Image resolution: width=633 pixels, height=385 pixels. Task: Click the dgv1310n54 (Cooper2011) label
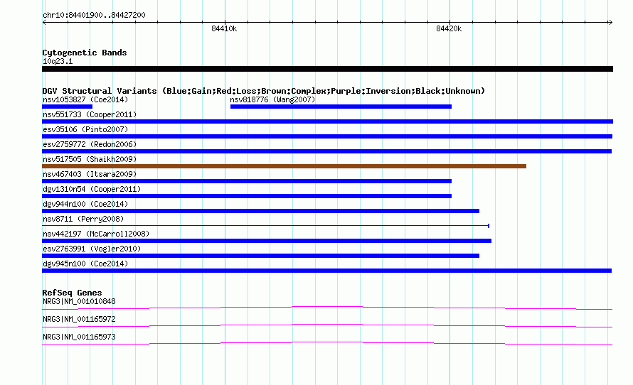pyautogui.click(x=92, y=189)
